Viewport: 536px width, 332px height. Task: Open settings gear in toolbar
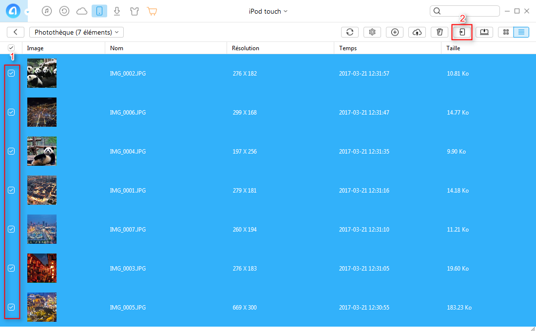tap(372, 32)
